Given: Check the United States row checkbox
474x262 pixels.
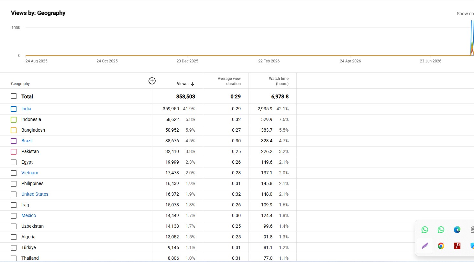Looking at the screenshot, I should point(14,194).
